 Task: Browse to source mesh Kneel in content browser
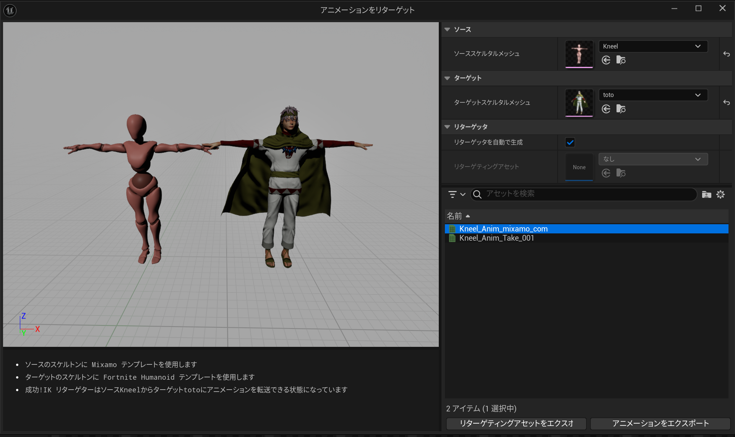(x=621, y=60)
